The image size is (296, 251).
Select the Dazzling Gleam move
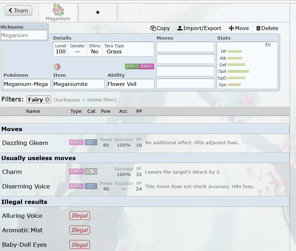(x=144, y=143)
